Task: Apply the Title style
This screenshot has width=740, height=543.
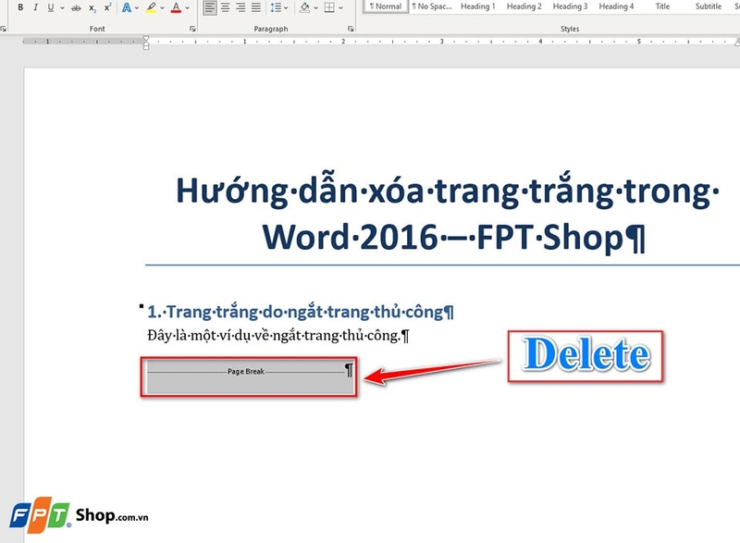Action: 662,6
